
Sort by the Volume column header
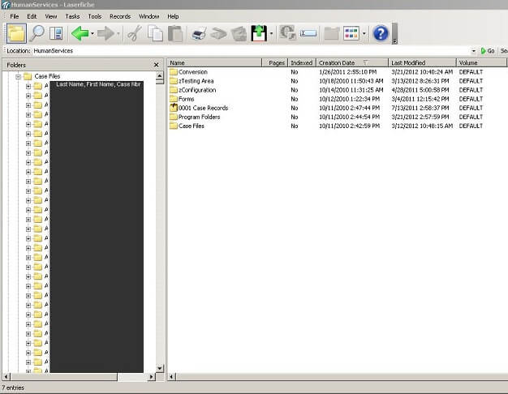click(481, 62)
